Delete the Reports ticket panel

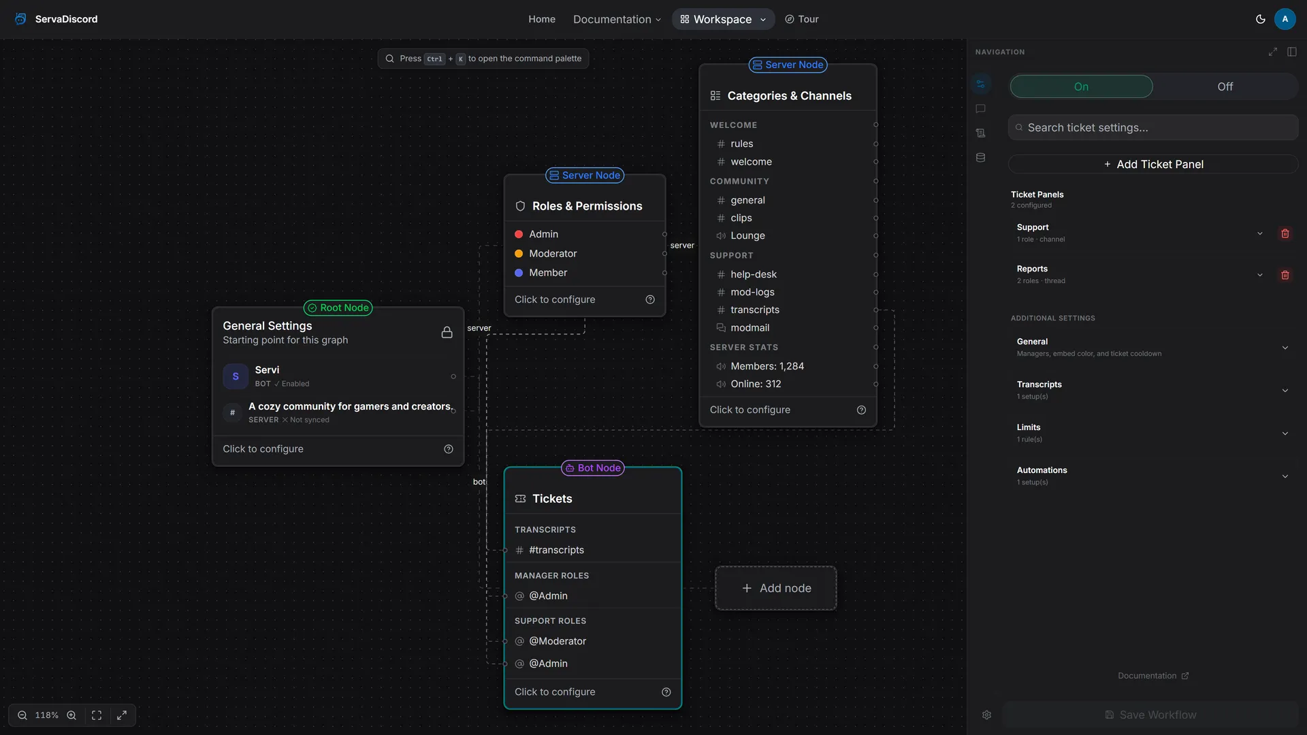[x=1285, y=275]
